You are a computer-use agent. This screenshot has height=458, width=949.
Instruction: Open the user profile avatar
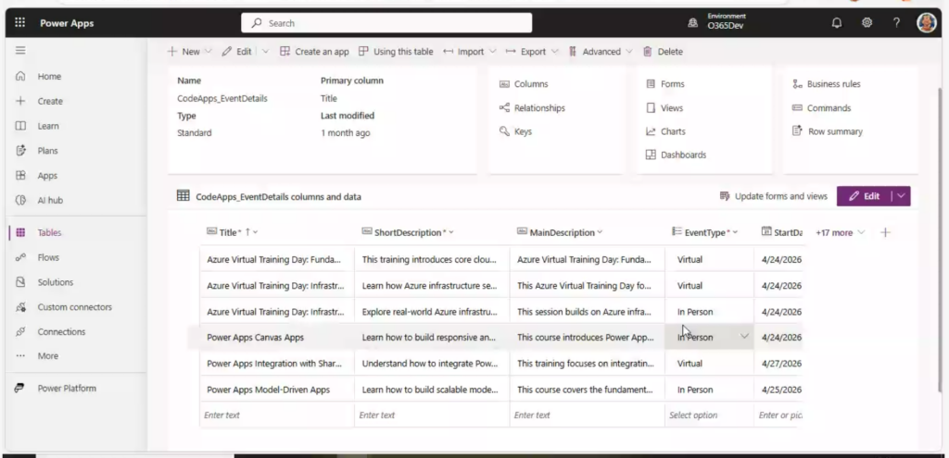926,23
